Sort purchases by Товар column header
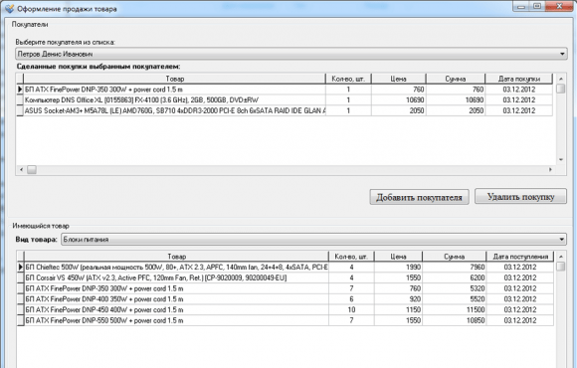Image resolution: width=577 pixels, height=368 pixels. click(175, 79)
